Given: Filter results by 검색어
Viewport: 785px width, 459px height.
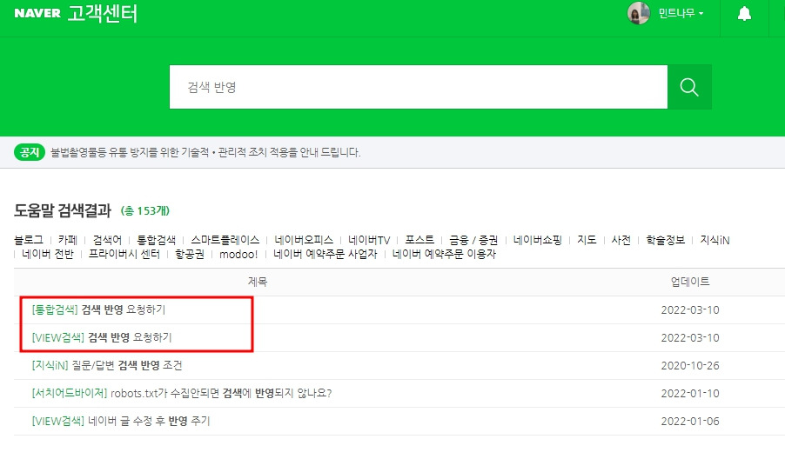Looking at the screenshot, I should tap(107, 240).
